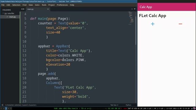This screenshot has width=196, height=110.
Task: Open the Preferences menu
Action: point(62,5)
